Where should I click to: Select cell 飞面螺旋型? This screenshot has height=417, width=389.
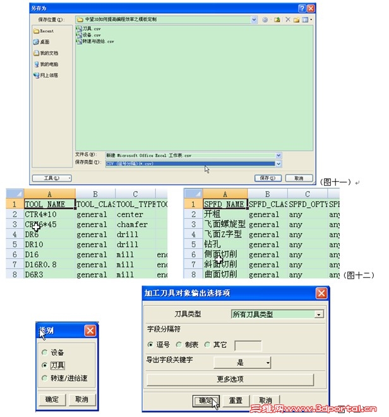pos(225,224)
